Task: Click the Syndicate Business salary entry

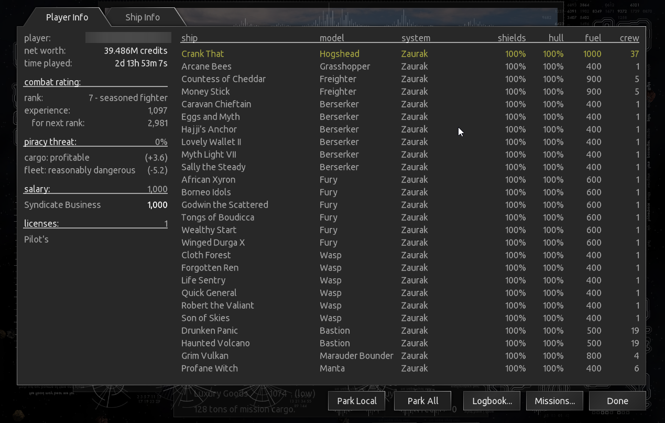Action: click(96, 205)
